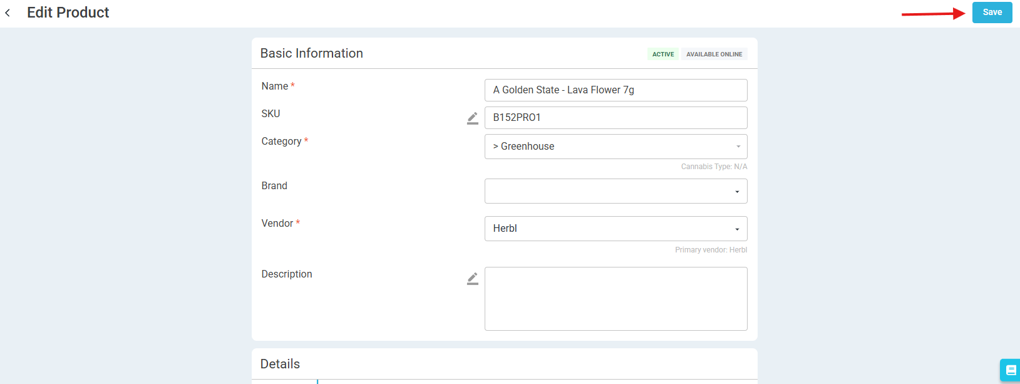Screen dimensions: 1020x384
Task: Click the ACTIVE status badge
Action: point(663,54)
